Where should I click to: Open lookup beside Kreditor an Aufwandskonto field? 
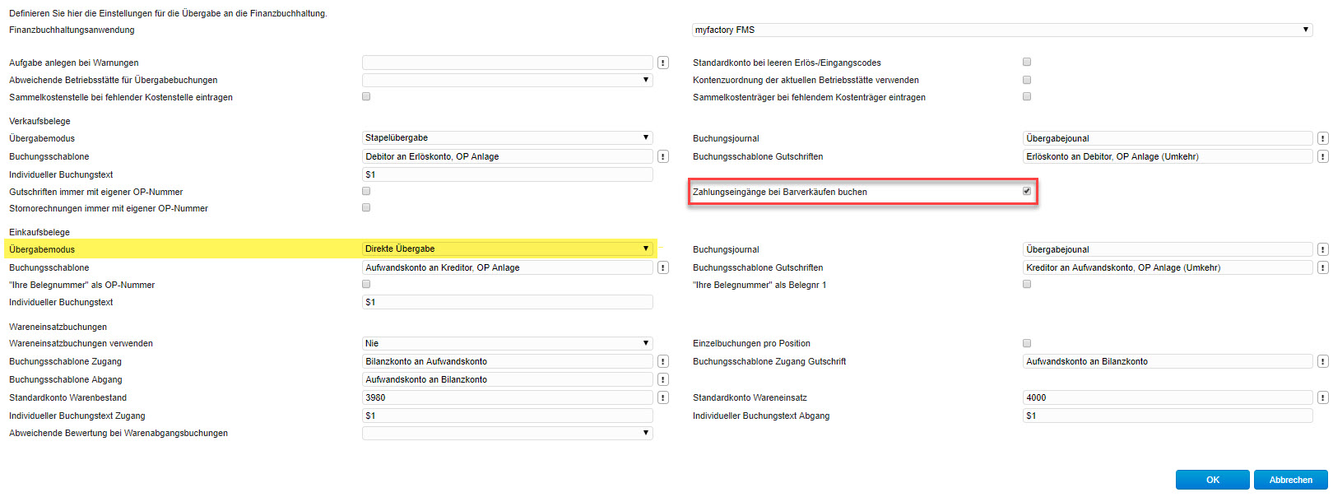(1322, 267)
